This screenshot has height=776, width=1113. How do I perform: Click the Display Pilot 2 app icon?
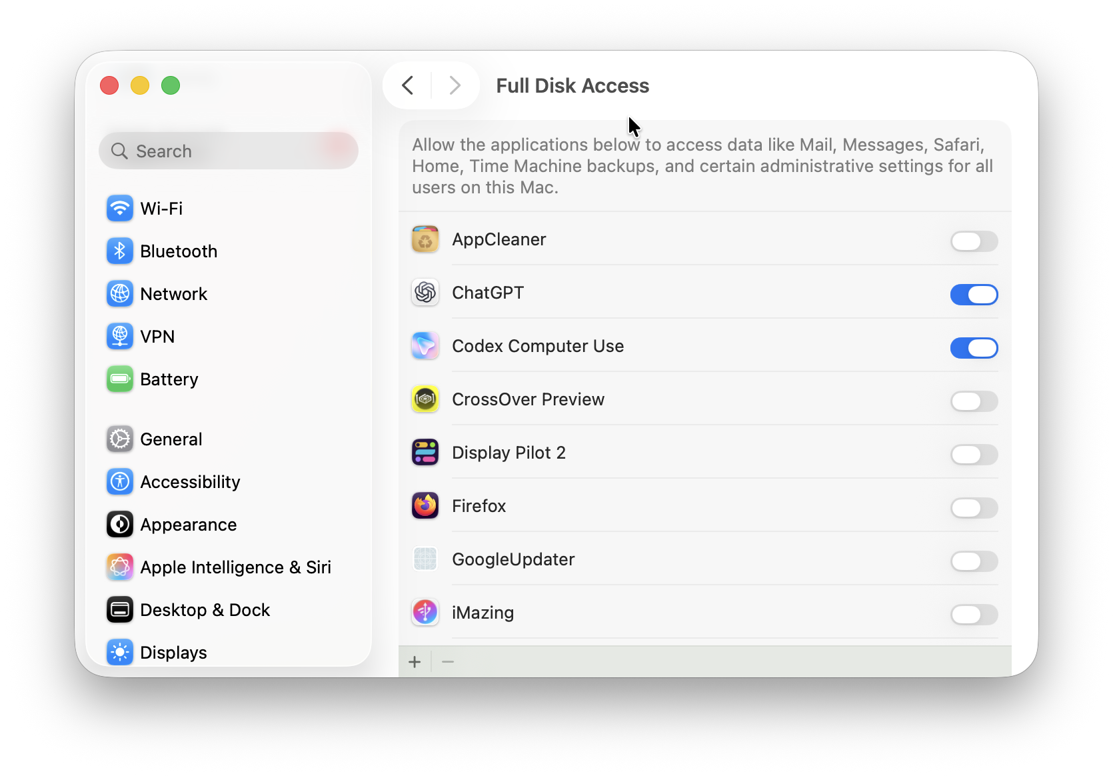click(x=425, y=453)
